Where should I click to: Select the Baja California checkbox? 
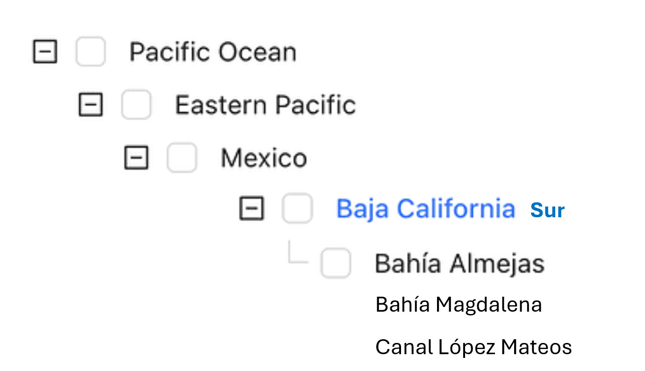[x=297, y=208]
